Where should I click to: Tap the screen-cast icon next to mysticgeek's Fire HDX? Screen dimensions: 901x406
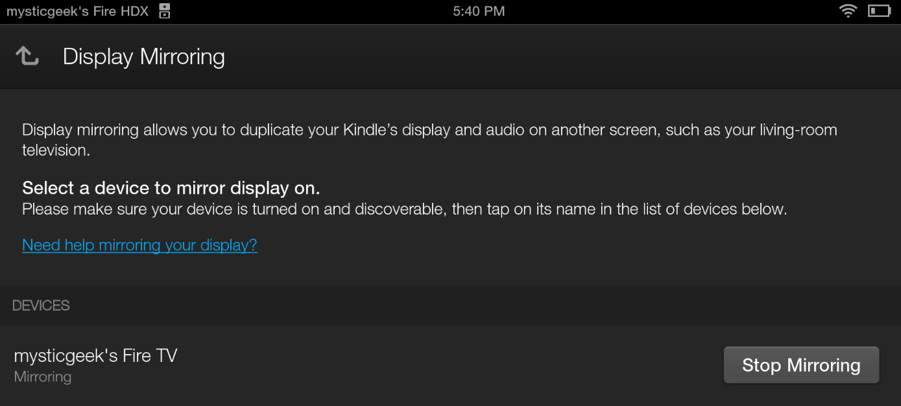coord(163,10)
